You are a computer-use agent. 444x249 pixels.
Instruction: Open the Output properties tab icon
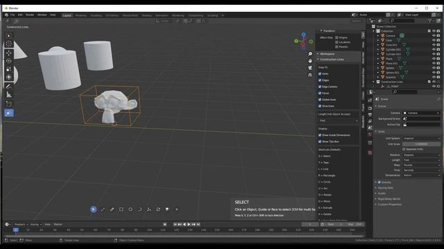pyautogui.click(x=370, y=115)
